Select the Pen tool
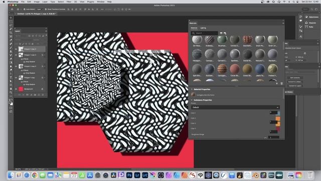This screenshot has height=181, width=321. pyautogui.click(x=11, y=74)
